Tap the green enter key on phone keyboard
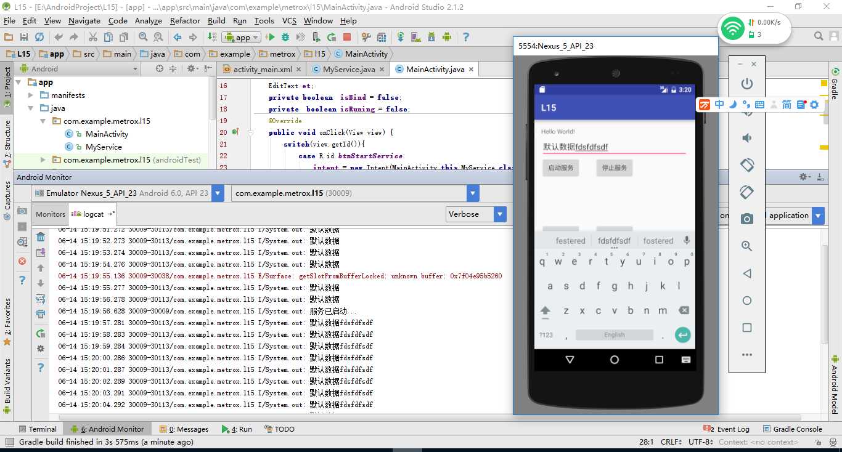The width and height of the screenshot is (842, 452). click(x=682, y=335)
